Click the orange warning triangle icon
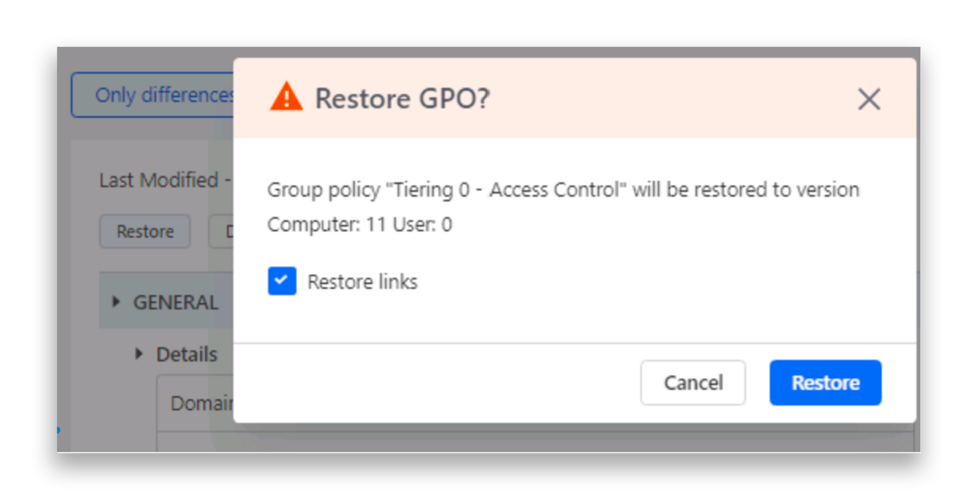Screen dimensions: 978x500 tap(286, 97)
